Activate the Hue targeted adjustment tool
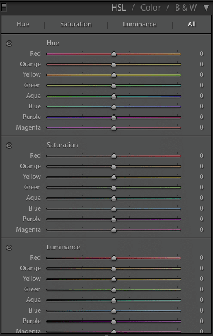The width and height of the screenshot is (213, 336). click(9, 44)
